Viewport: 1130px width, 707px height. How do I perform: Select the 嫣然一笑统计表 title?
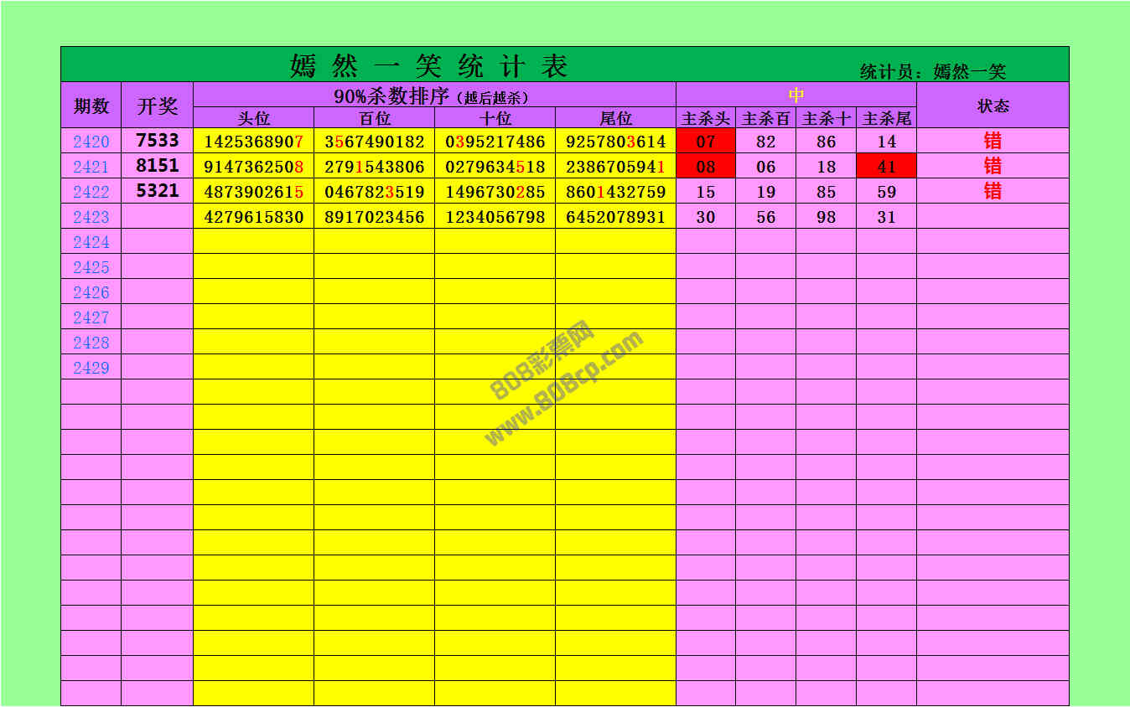coord(429,65)
